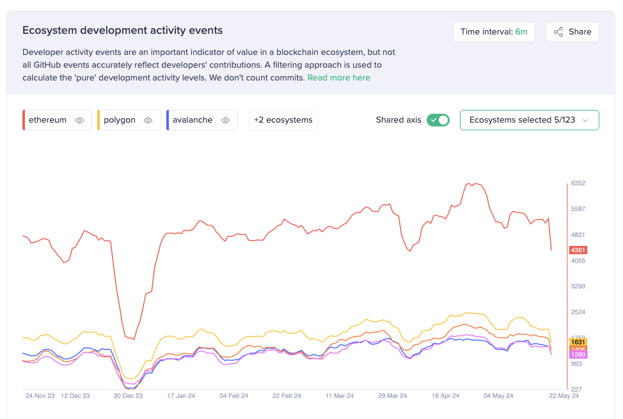Click the red 4361 value badge

point(578,250)
